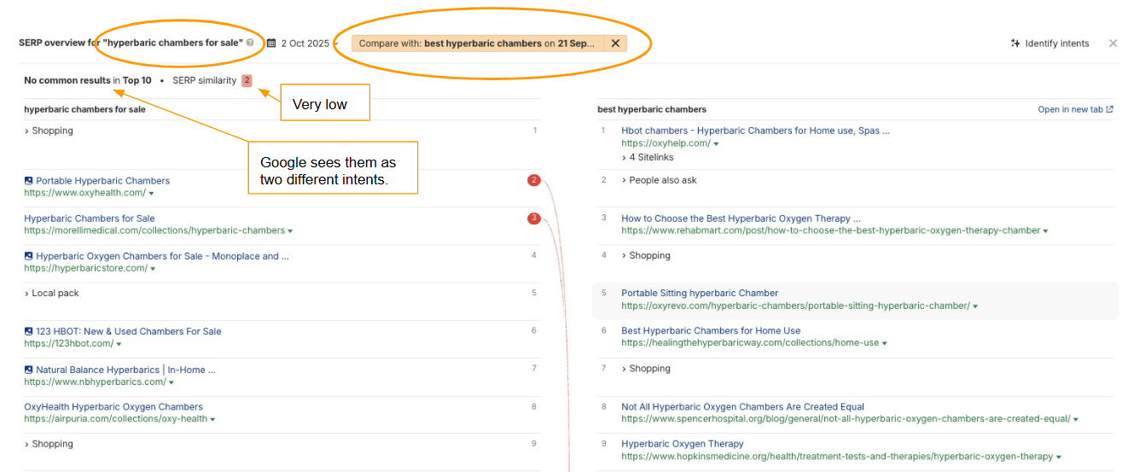Click red position badge 2 on oxyhealth row

point(534,181)
